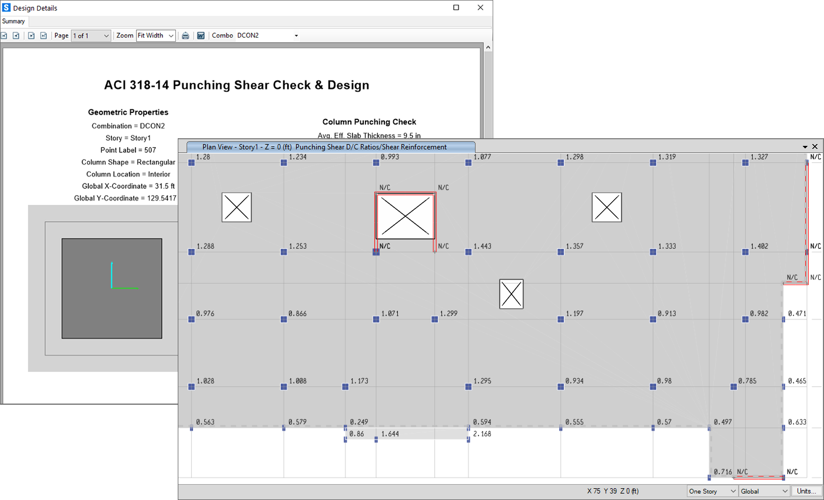Close the Plan View panel
This screenshot has height=500, width=824.
tap(815, 146)
